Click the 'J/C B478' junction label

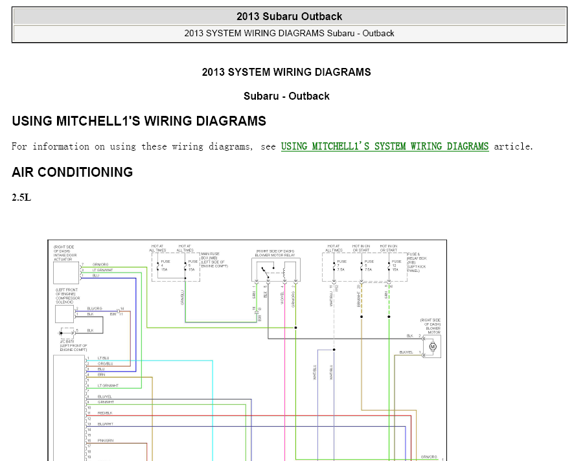[x=67, y=341]
